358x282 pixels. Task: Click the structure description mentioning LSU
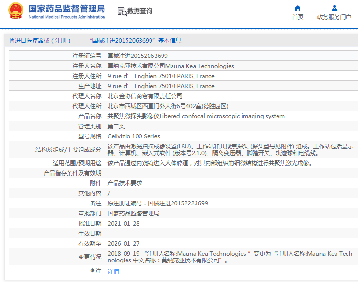pos(231,150)
